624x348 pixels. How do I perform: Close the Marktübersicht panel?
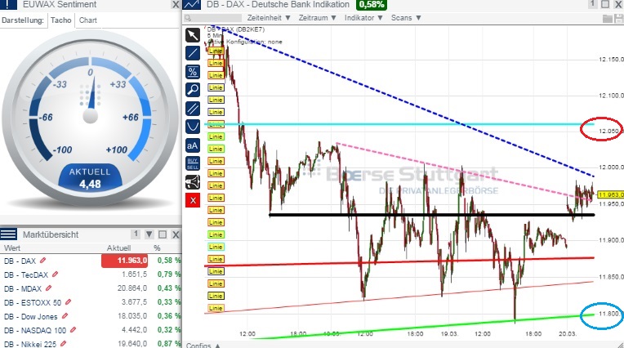176,234
